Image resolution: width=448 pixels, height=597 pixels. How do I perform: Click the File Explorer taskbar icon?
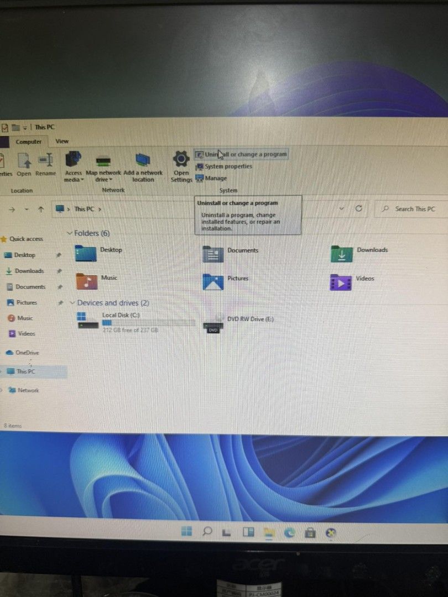tap(269, 532)
